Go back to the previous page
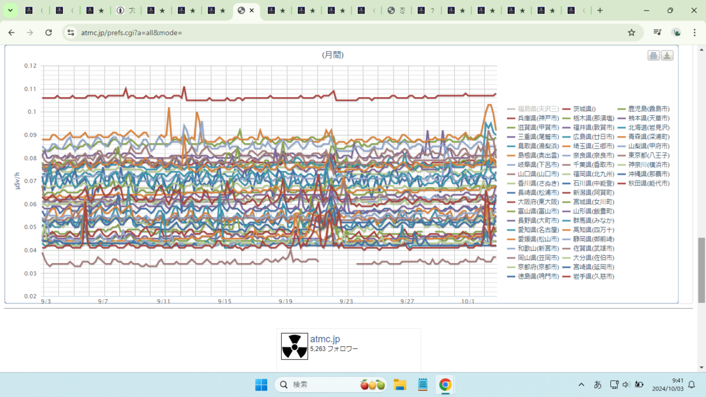The height and width of the screenshot is (397, 706). (12, 33)
